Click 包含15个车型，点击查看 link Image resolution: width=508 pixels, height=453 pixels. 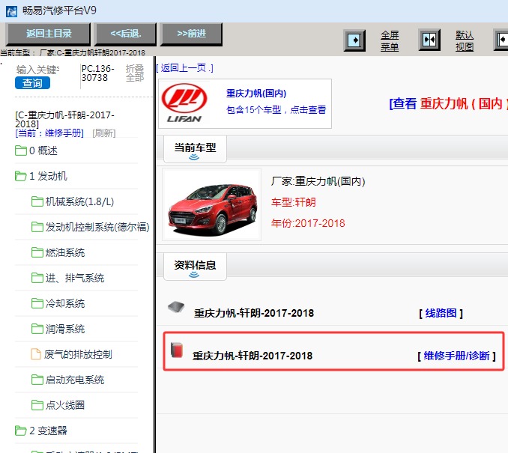click(x=276, y=110)
